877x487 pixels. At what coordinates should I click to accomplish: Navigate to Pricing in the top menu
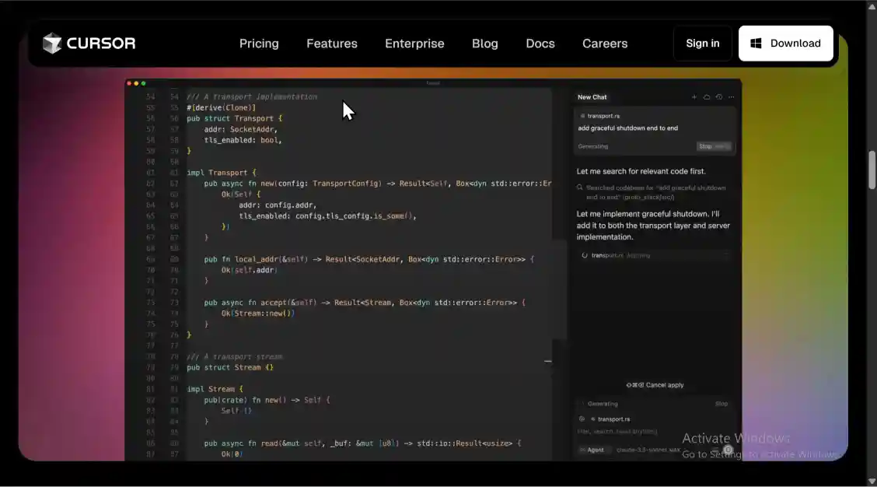click(x=259, y=44)
